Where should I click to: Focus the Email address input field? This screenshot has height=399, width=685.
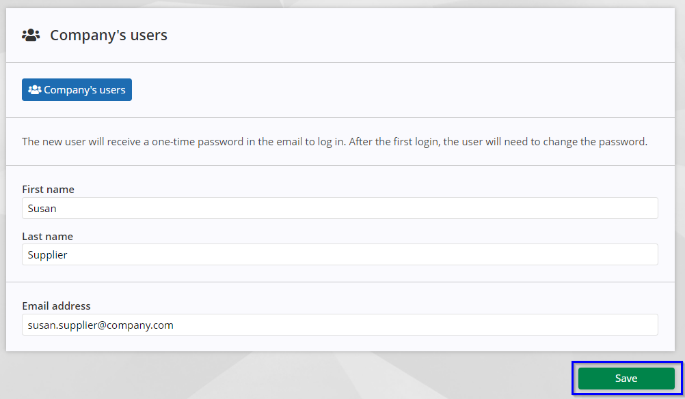(340, 325)
